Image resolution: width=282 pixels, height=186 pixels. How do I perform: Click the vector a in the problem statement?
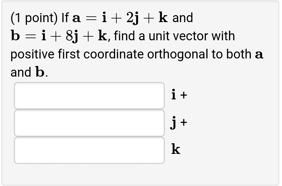pyautogui.click(x=74, y=18)
